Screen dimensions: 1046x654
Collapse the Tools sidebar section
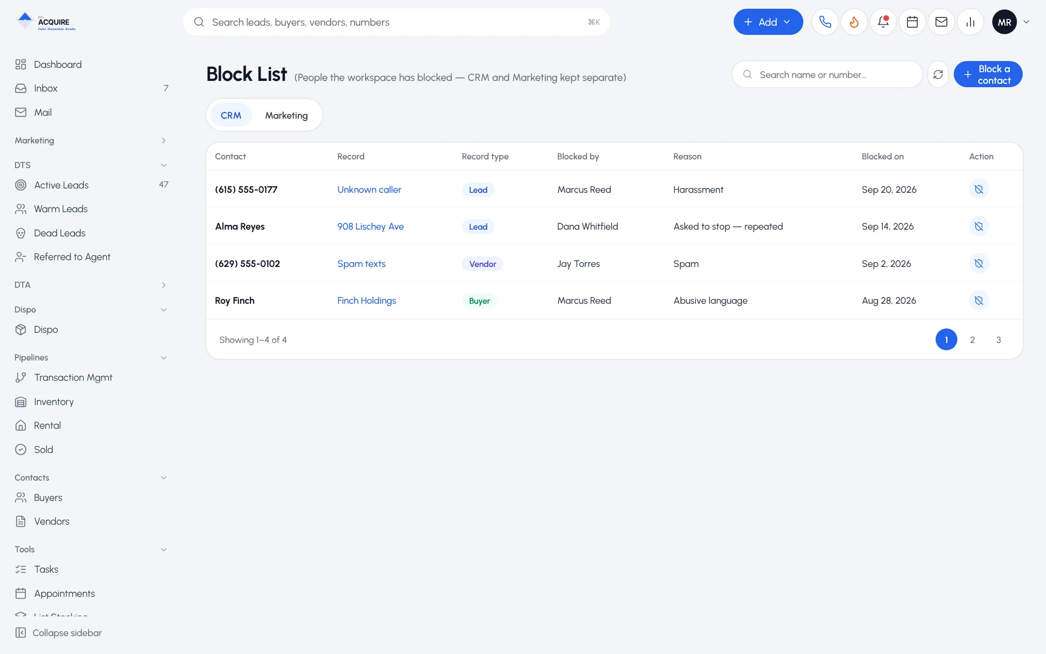tap(92, 549)
